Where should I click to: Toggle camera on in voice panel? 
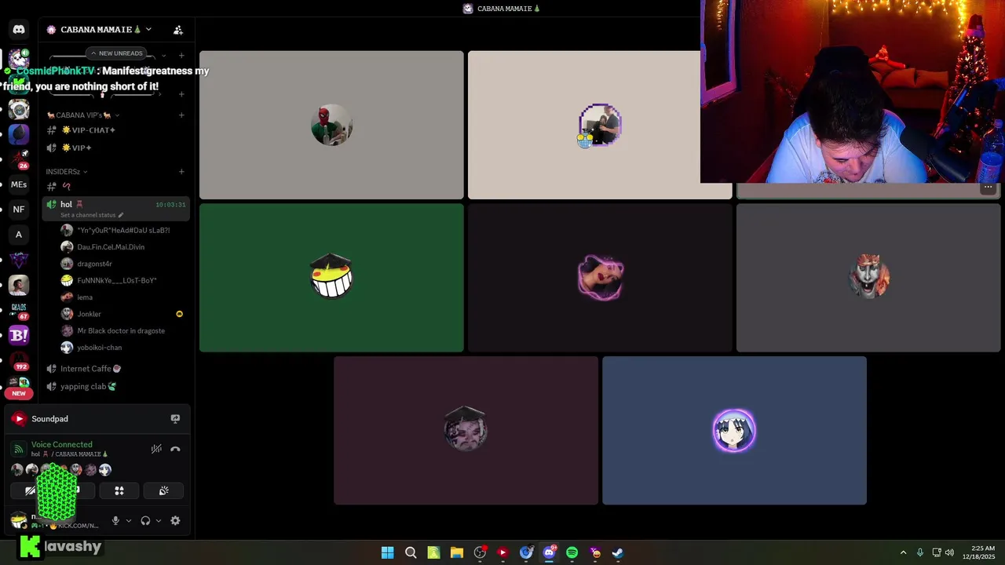click(x=30, y=490)
